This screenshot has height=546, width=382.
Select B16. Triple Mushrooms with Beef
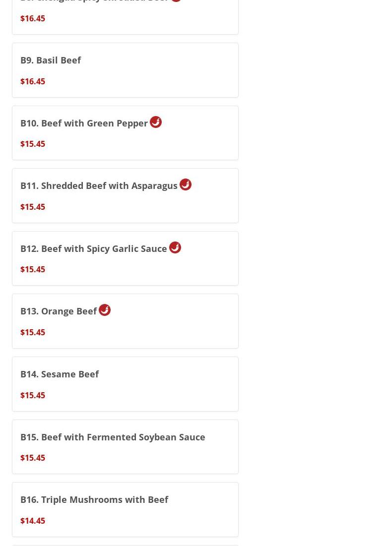point(94,499)
